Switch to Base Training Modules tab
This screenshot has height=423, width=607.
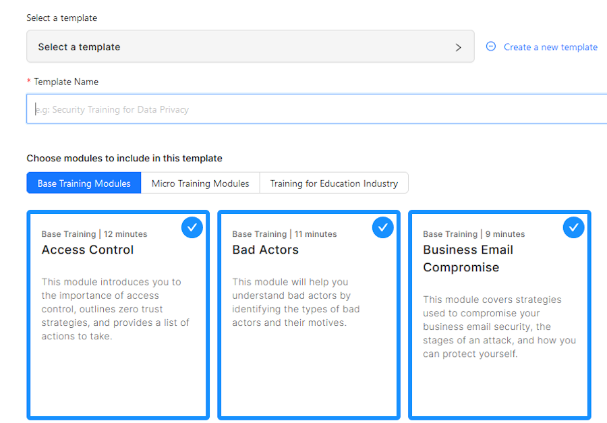click(84, 183)
